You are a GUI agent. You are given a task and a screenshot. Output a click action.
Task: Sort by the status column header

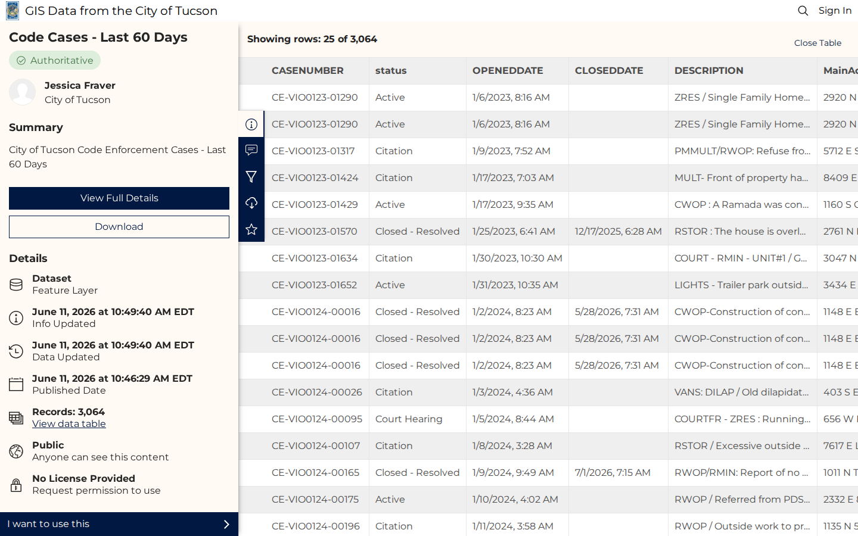pos(391,71)
